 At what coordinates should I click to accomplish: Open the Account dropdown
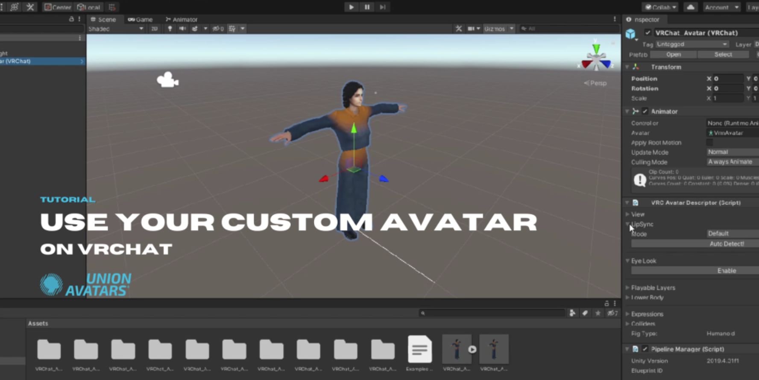pos(722,7)
